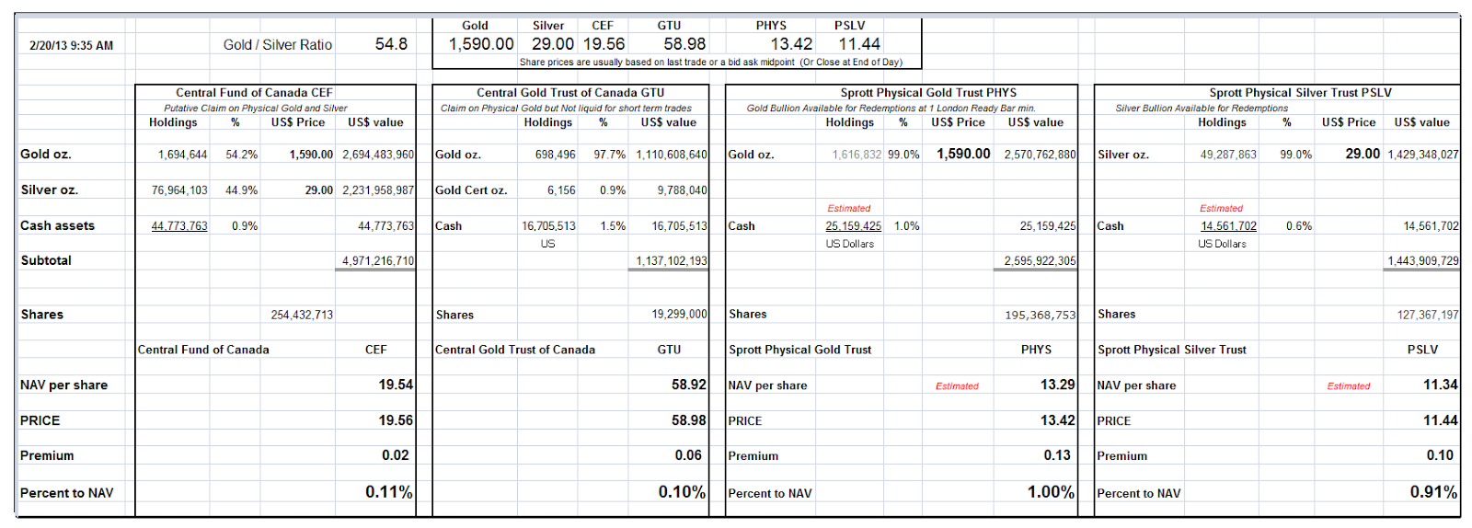Select gold certificate holdings 6,156
The width and height of the screenshot is (1472, 528).
pos(561,190)
